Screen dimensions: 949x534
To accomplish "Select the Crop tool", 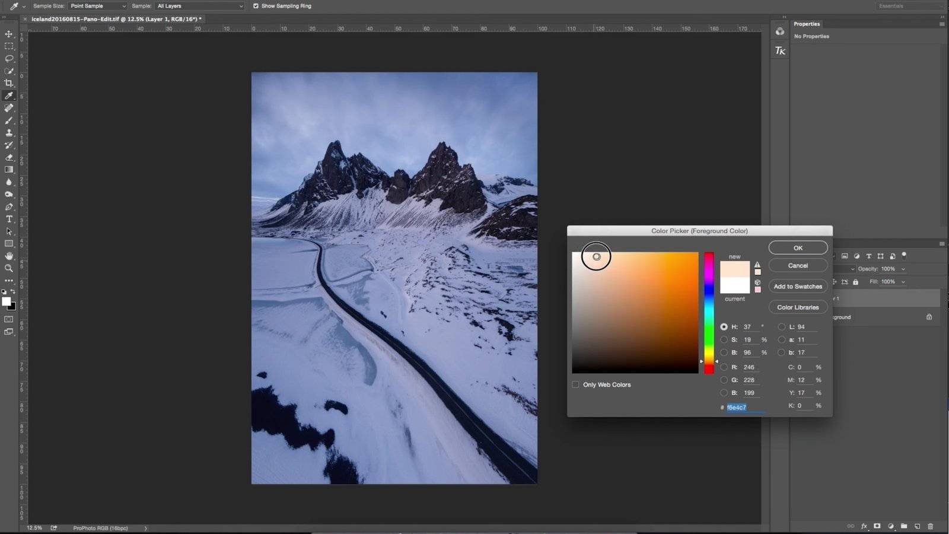I will coord(9,83).
